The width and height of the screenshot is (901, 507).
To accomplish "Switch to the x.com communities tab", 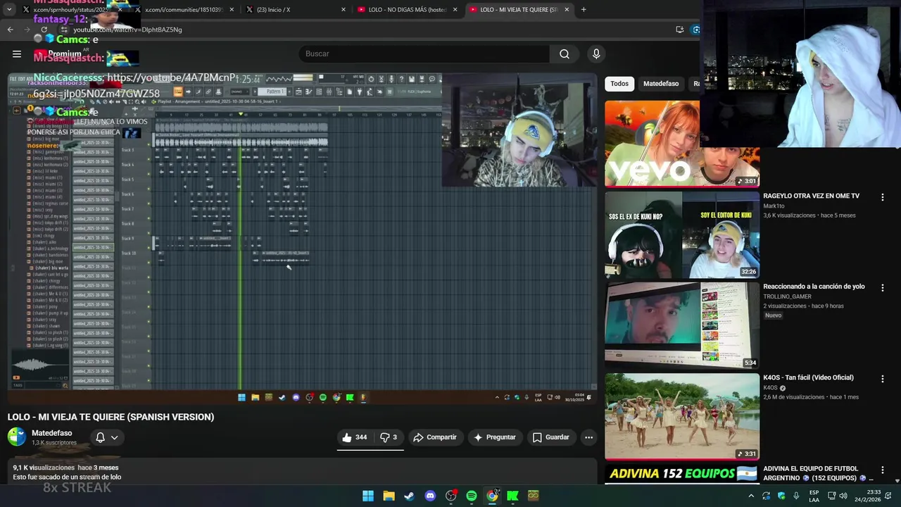I will click(x=183, y=10).
